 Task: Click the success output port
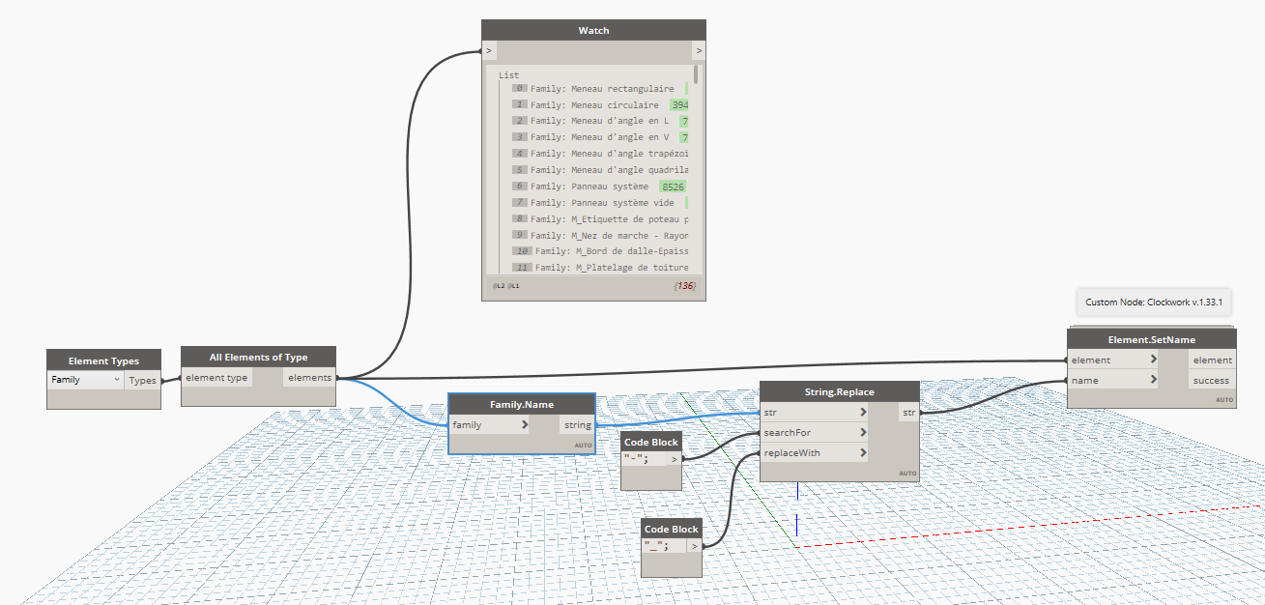[1211, 380]
